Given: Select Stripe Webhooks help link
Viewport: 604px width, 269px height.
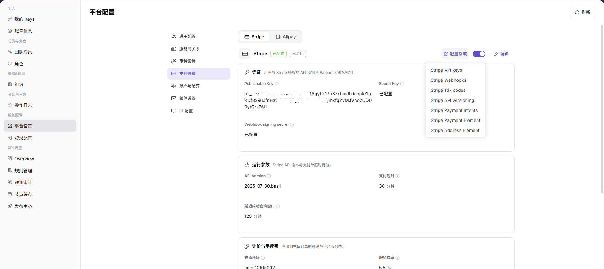Looking at the screenshot, I should point(456,80).
